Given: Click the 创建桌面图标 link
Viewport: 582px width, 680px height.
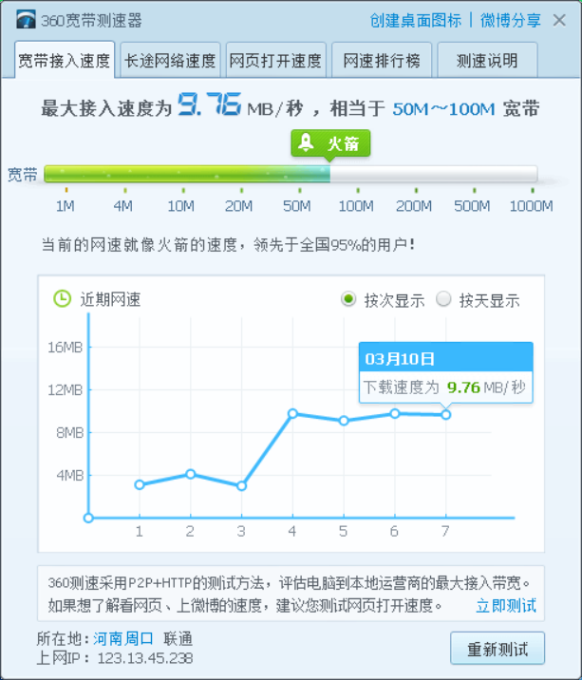Looking at the screenshot, I should click(x=416, y=20).
